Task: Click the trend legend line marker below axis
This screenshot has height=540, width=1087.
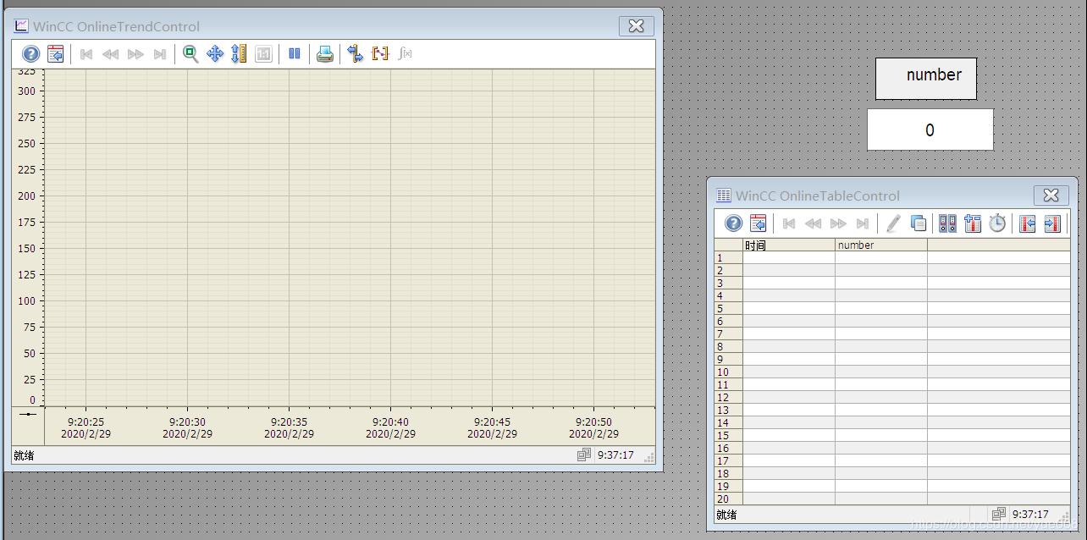Action: [x=28, y=414]
